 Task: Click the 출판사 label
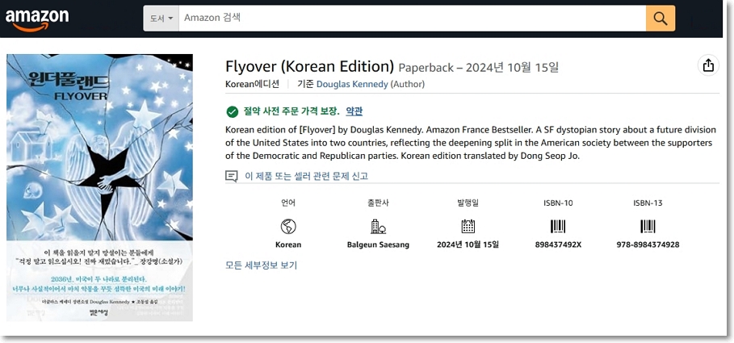378,203
